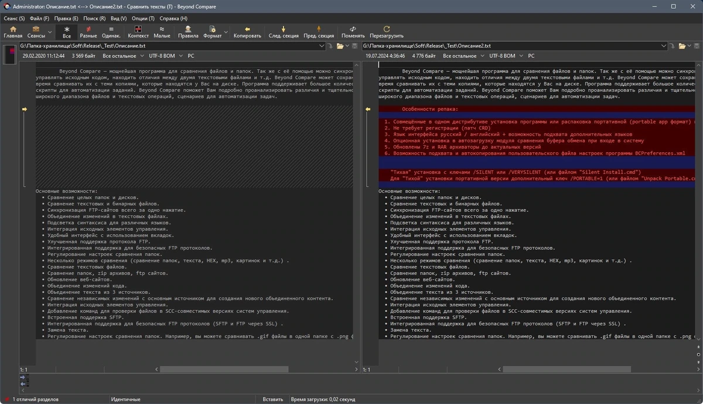Open left pane 'Все остальное' dropdown
The width and height of the screenshot is (703, 404).
click(x=124, y=56)
